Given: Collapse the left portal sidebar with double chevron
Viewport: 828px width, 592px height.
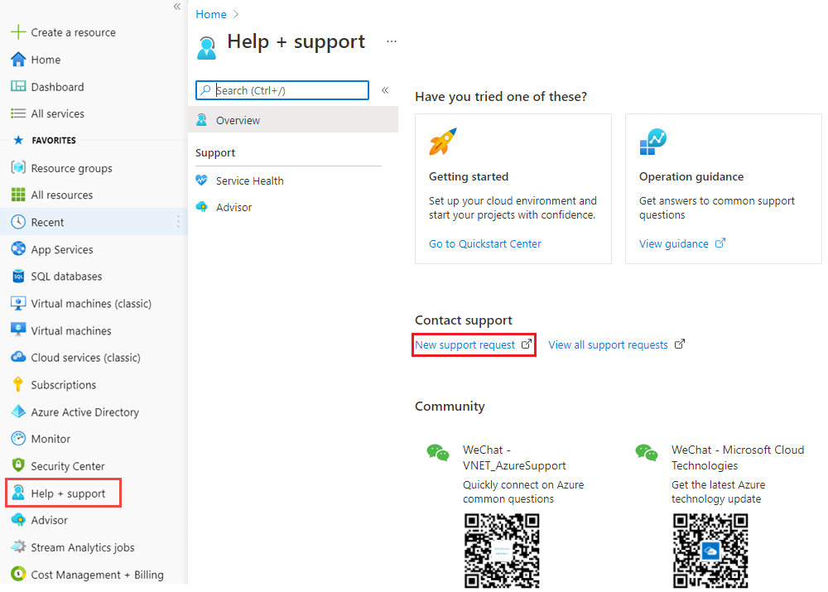Looking at the screenshot, I should [x=177, y=7].
